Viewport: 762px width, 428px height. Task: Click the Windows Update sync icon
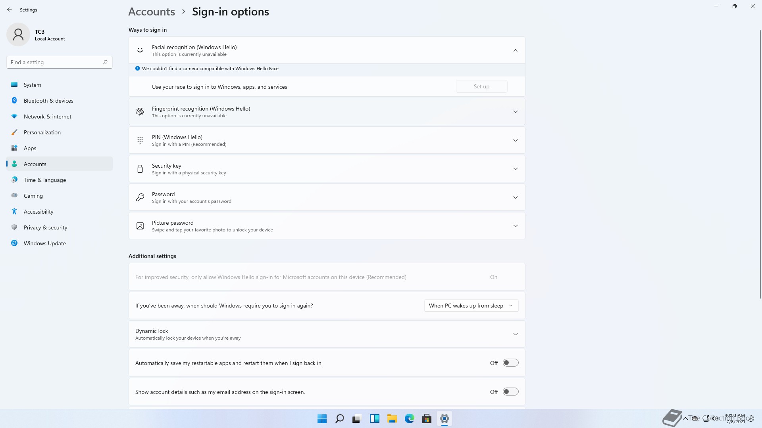(x=14, y=243)
